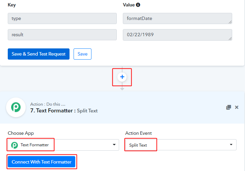245x171 pixels.
Task: Click the 'type' key field
Action: [x=62, y=19]
